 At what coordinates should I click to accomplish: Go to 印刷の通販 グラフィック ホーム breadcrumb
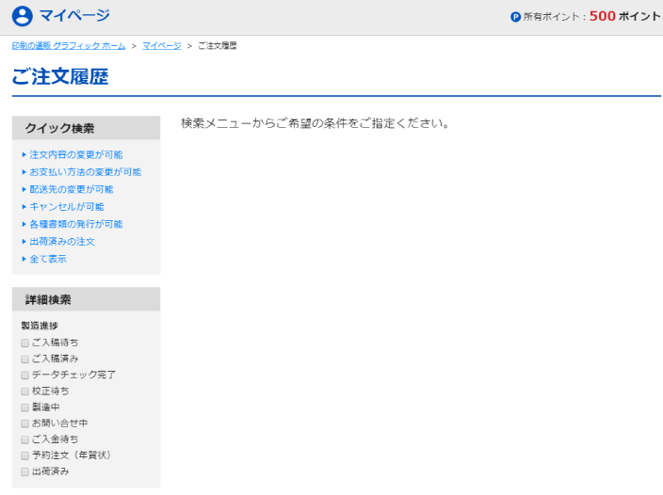click(x=69, y=46)
